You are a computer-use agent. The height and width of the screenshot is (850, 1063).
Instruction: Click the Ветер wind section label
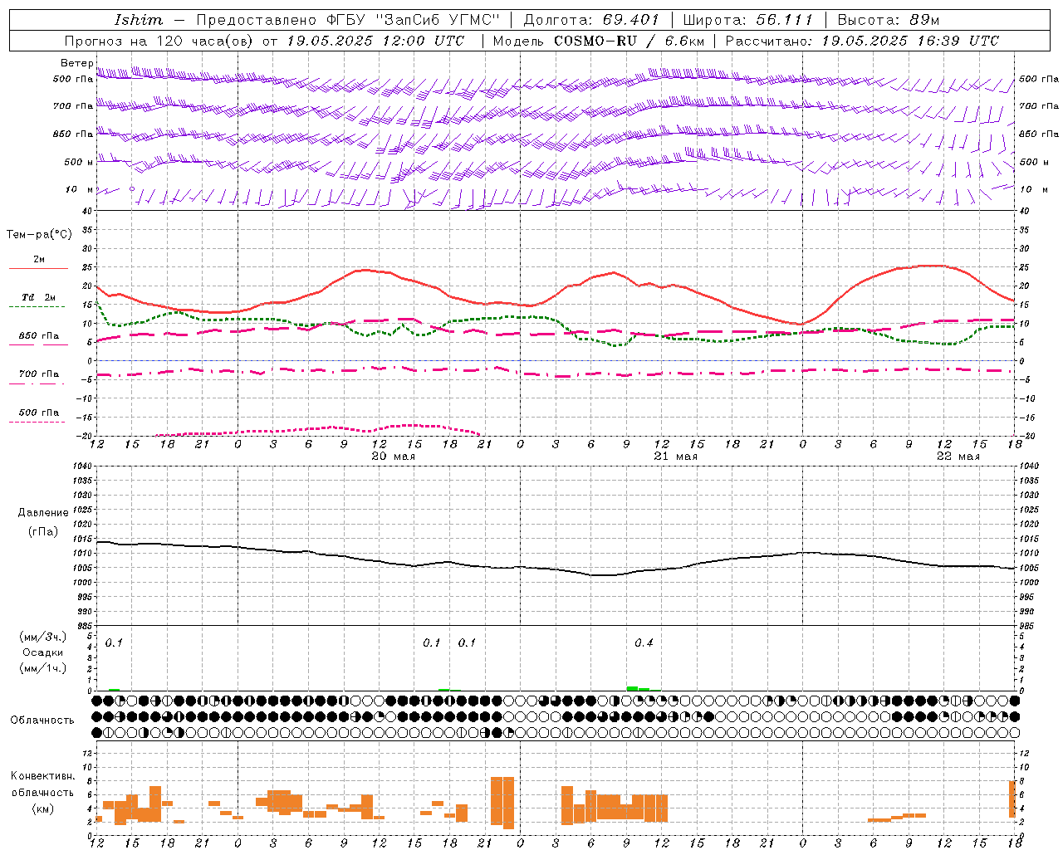tap(76, 63)
